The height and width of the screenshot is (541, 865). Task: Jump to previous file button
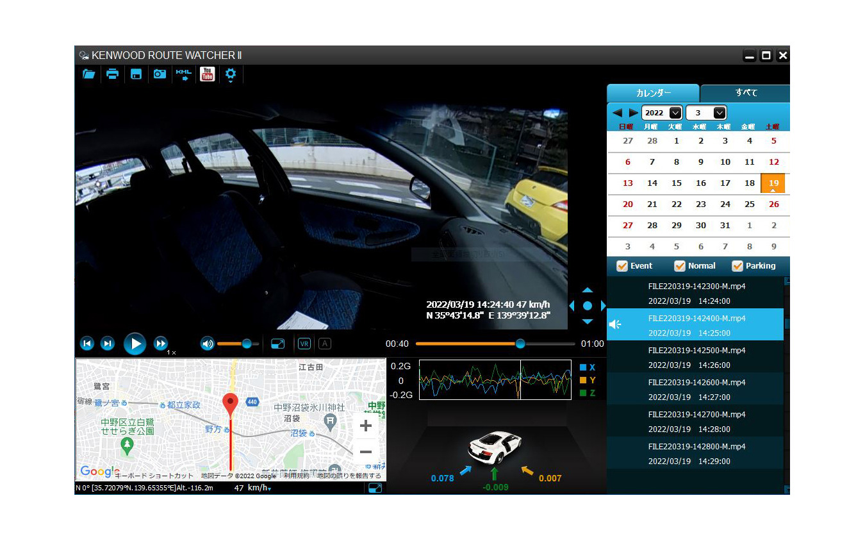(87, 344)
